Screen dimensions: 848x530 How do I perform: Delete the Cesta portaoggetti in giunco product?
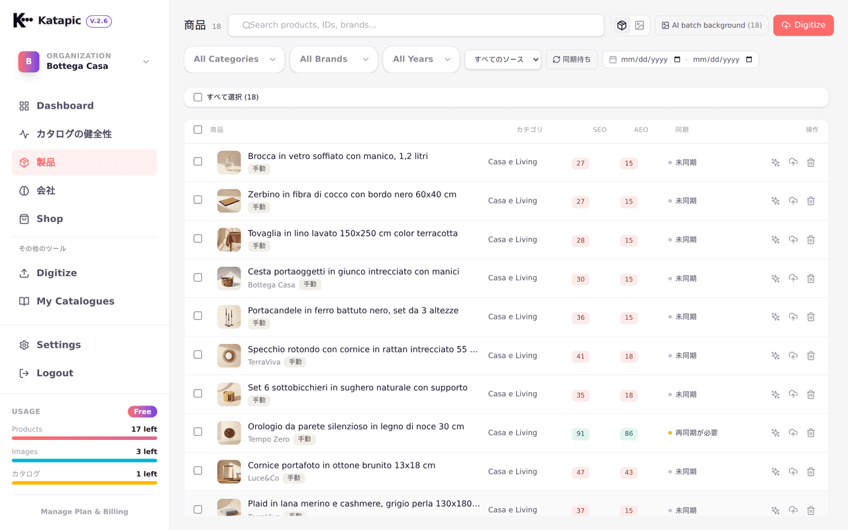811,278
